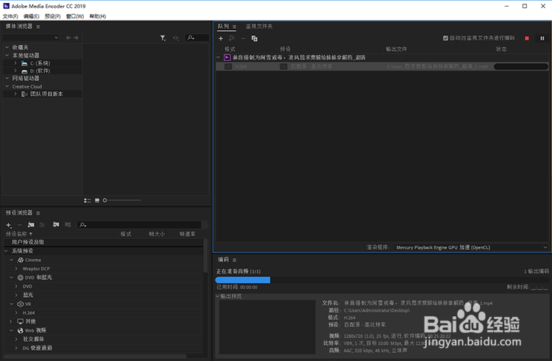Expand the C: (系统) drive
This screenshot has width=552, height=361.
15,63
